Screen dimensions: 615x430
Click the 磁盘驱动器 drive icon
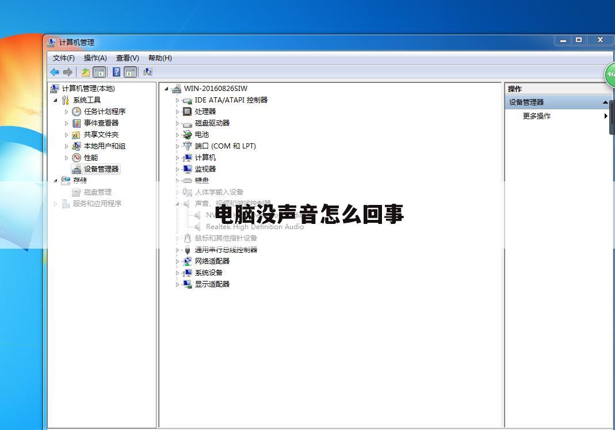(x=188, y=124)
